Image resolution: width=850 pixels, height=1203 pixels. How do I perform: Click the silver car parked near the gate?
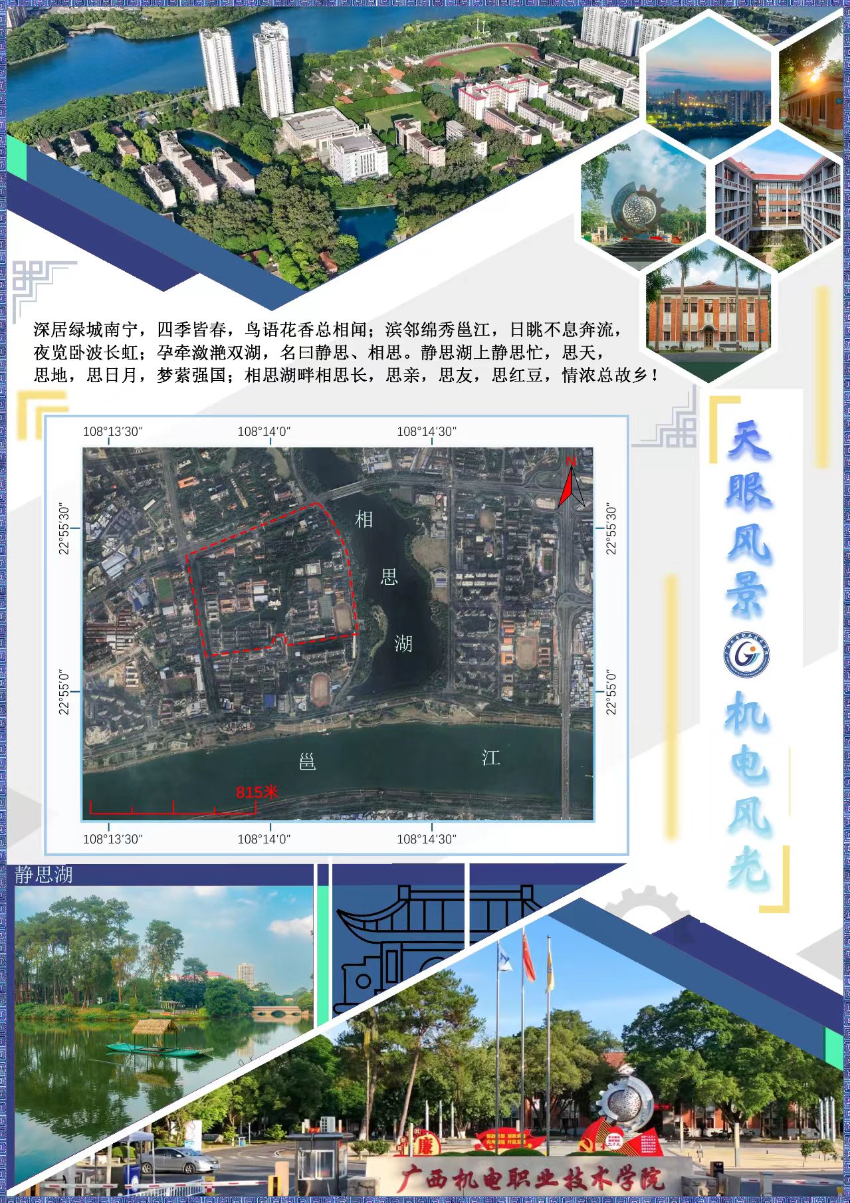click(x=177, y=1161)
